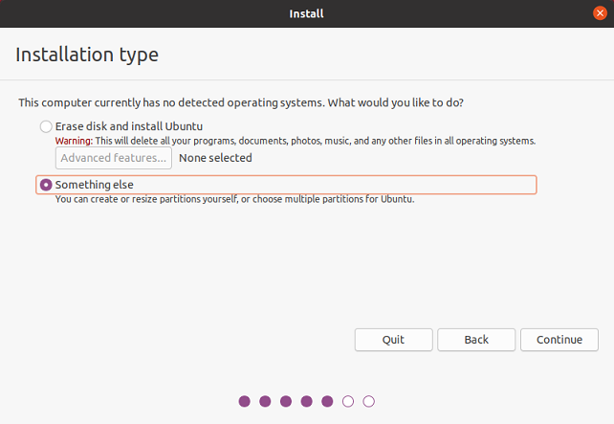Quit the Ubuntu installer

coord(393,340)
